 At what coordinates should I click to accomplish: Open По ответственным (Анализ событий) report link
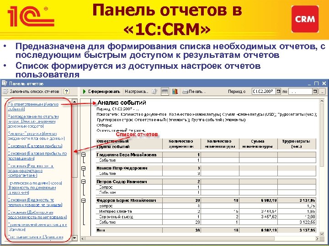[33, 107]
